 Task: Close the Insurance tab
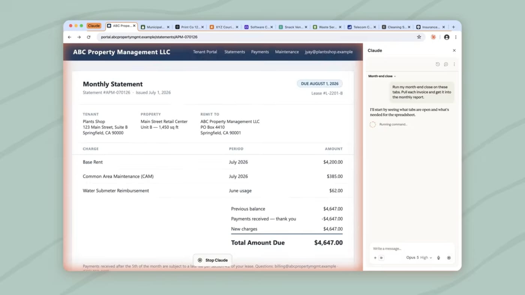pos(444,27)
